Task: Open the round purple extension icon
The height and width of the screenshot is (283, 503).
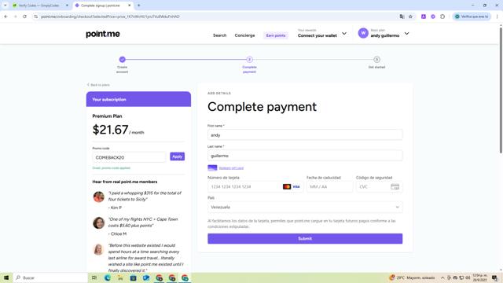Action: coord(433,17)
